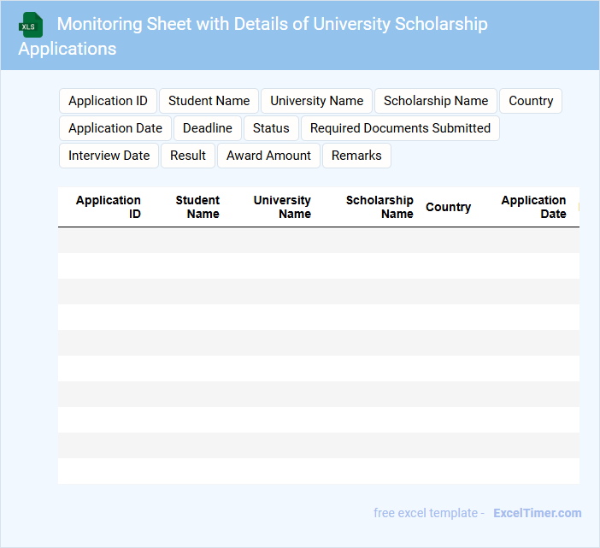Viewport: 600px width, 548px height.
Task: Click Required Documents Submitted tag
Action: [400, 128]
